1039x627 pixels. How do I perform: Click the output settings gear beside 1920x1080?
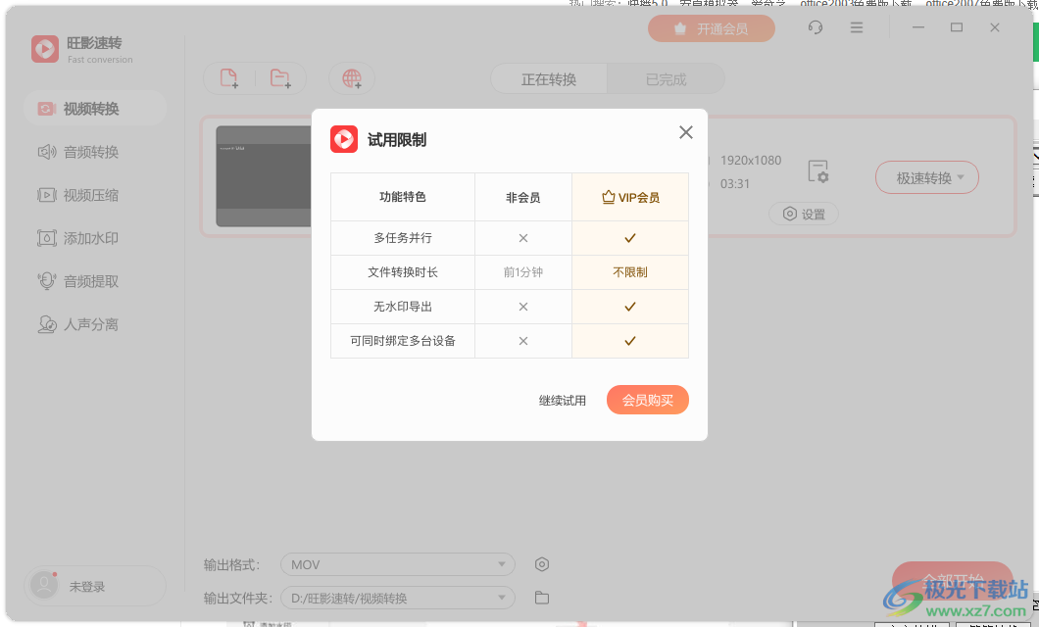(x=819, y=171)
